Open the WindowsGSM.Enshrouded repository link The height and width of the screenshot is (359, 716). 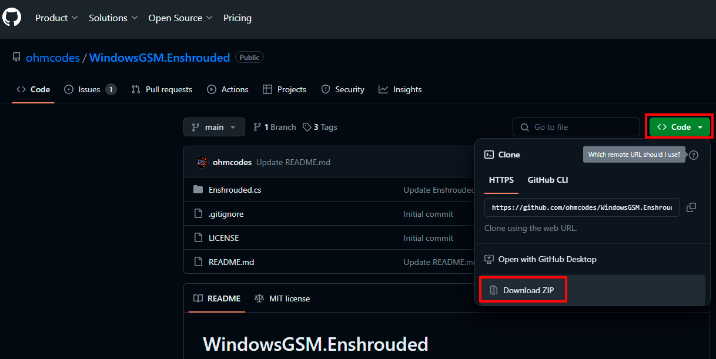159,58
